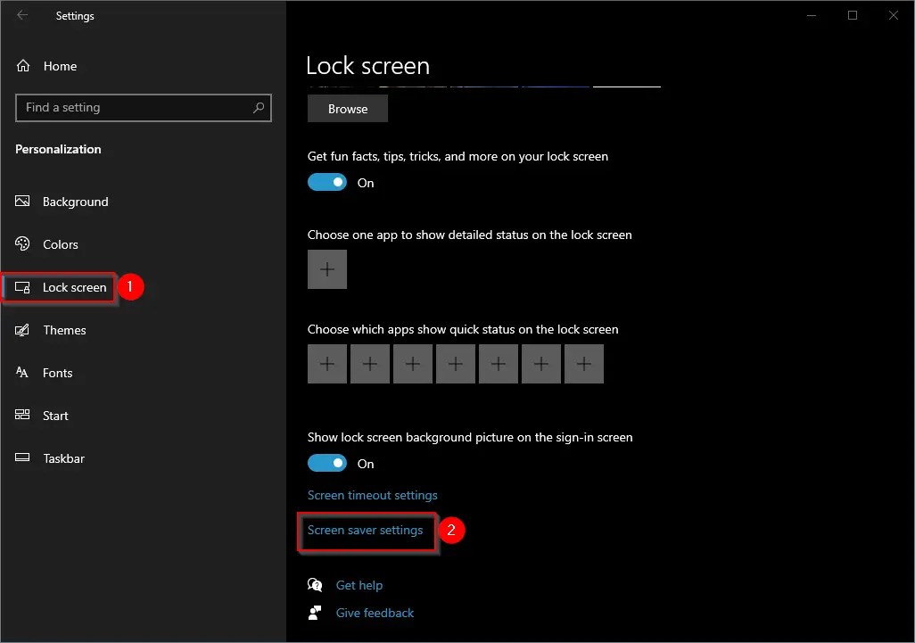Select the Colors personalization icon

click(x=21, y=244)
